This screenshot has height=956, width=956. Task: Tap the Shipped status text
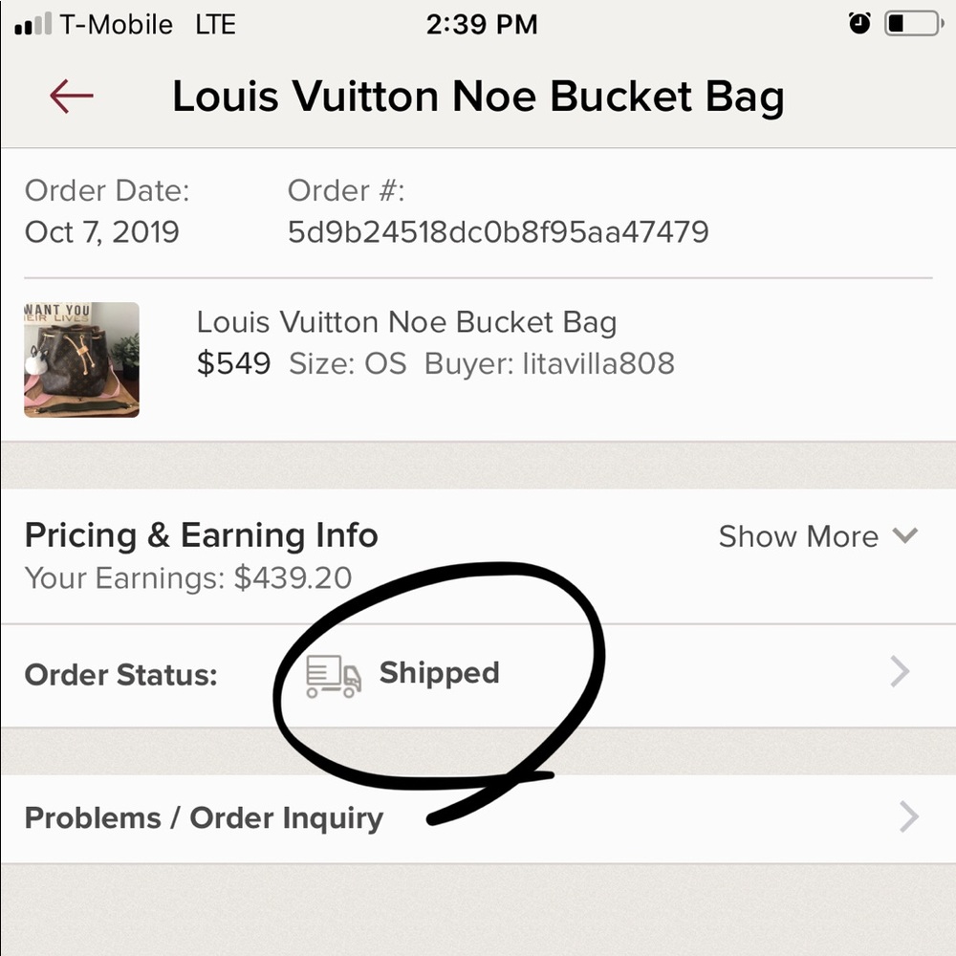[439, 673]
